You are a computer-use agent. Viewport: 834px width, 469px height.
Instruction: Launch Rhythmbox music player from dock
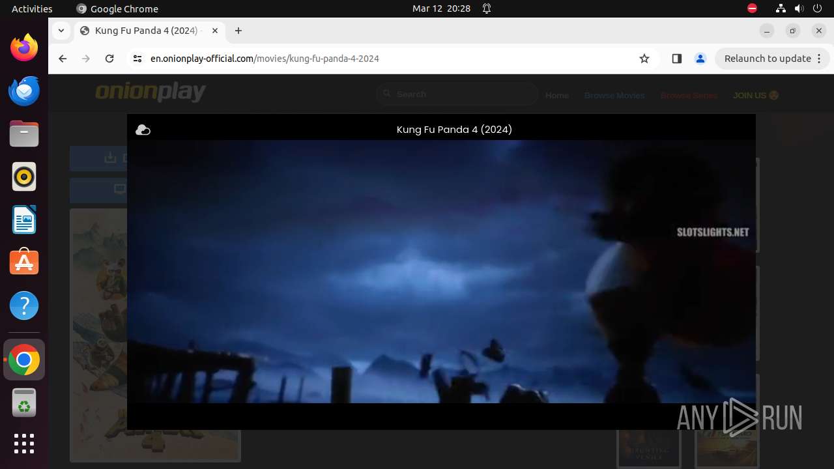click(x=24, y=177)
